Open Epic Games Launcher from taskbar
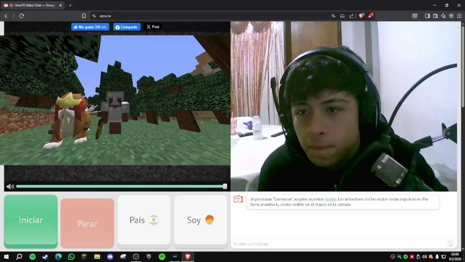This screenshot has width=465, height=262. [x=149, y=257]
